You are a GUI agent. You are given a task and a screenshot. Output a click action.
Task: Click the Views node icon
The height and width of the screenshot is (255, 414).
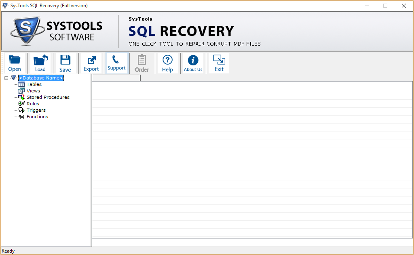pyautogui.click(x=21, y=91)
